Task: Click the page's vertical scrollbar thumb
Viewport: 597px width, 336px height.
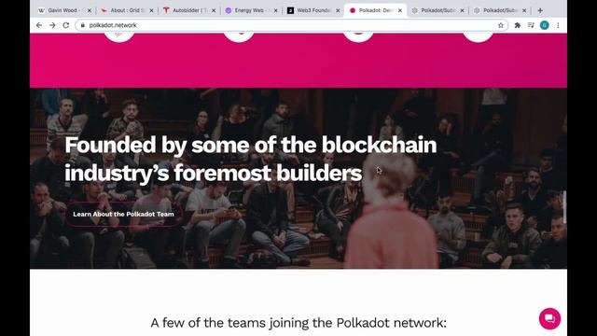Action: [x=564, y=207]
